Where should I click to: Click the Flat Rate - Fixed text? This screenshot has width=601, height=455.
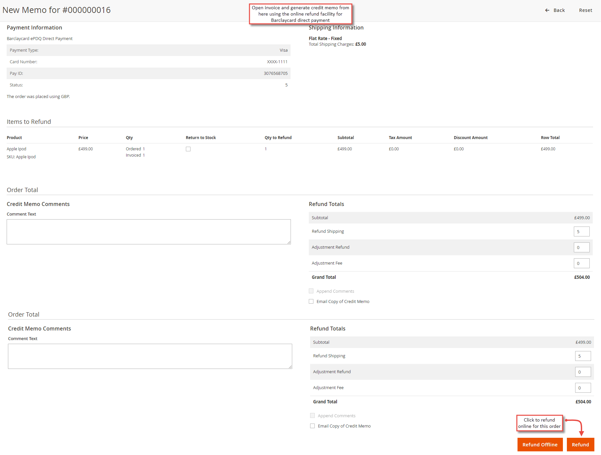[325, 38]
